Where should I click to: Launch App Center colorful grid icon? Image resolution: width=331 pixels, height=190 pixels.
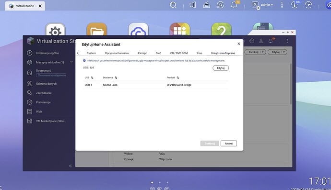click(x=180, y=29)
